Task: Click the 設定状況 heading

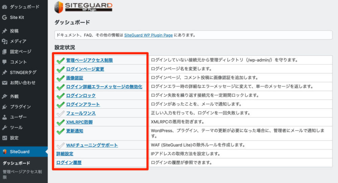Action: tap(65, 47)
